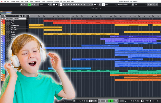Click bar 10 on the ruler

click(73, 16)
